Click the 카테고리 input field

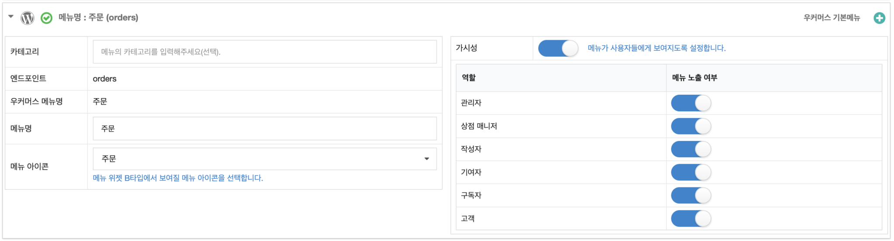tap(265, 52)
